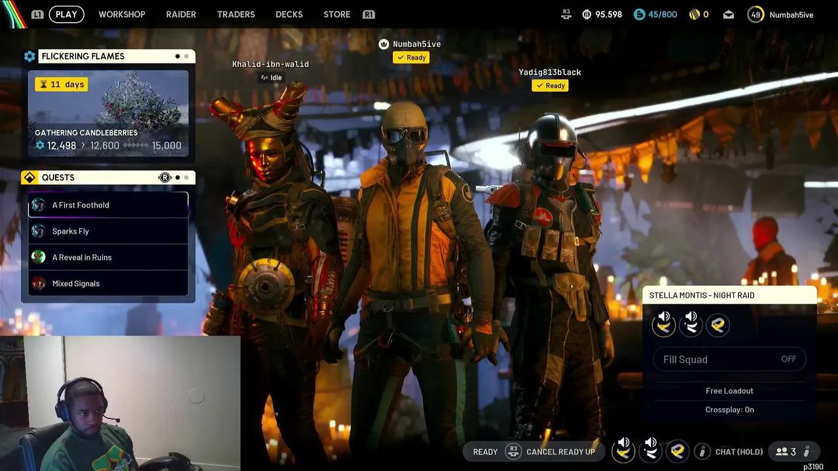
Task: Click the Sparks Fly quest portrait icon
Action: point(39,231)
